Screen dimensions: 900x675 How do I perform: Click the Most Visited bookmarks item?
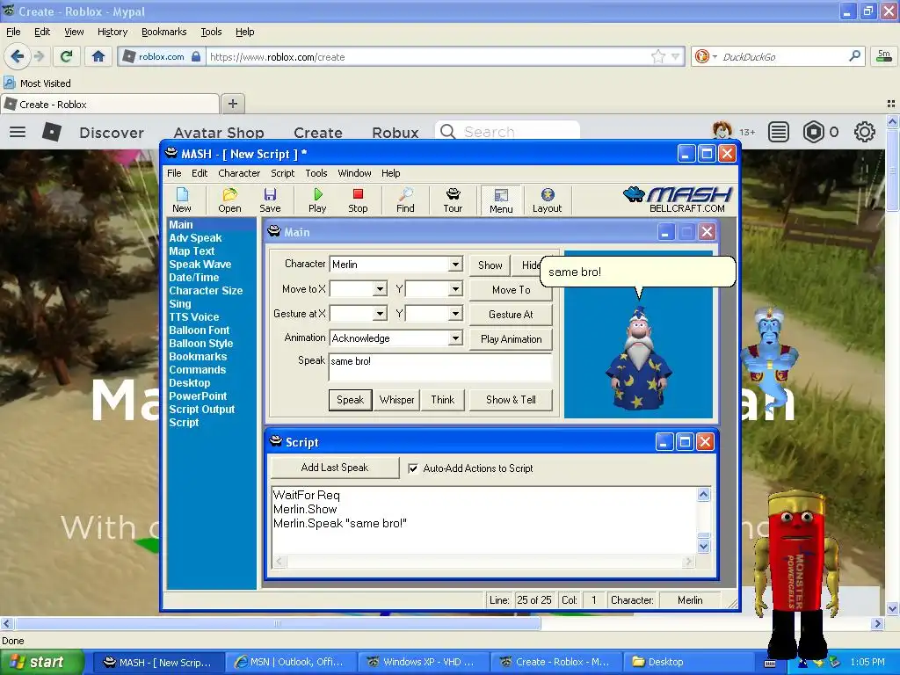pos(38,83)
